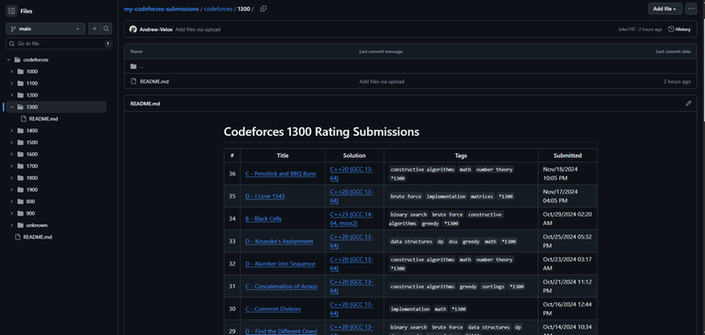Open C++20 solution for row 30
This screenshot has width=705, height=335.
coord(352,309)
